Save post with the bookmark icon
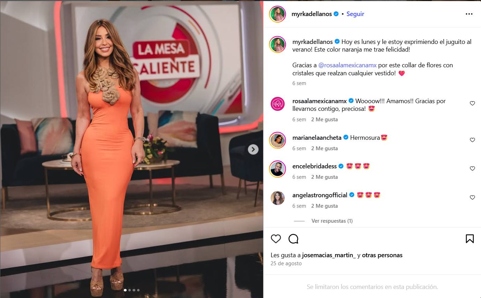The image size is (481, 298). [x=469, y=239]
